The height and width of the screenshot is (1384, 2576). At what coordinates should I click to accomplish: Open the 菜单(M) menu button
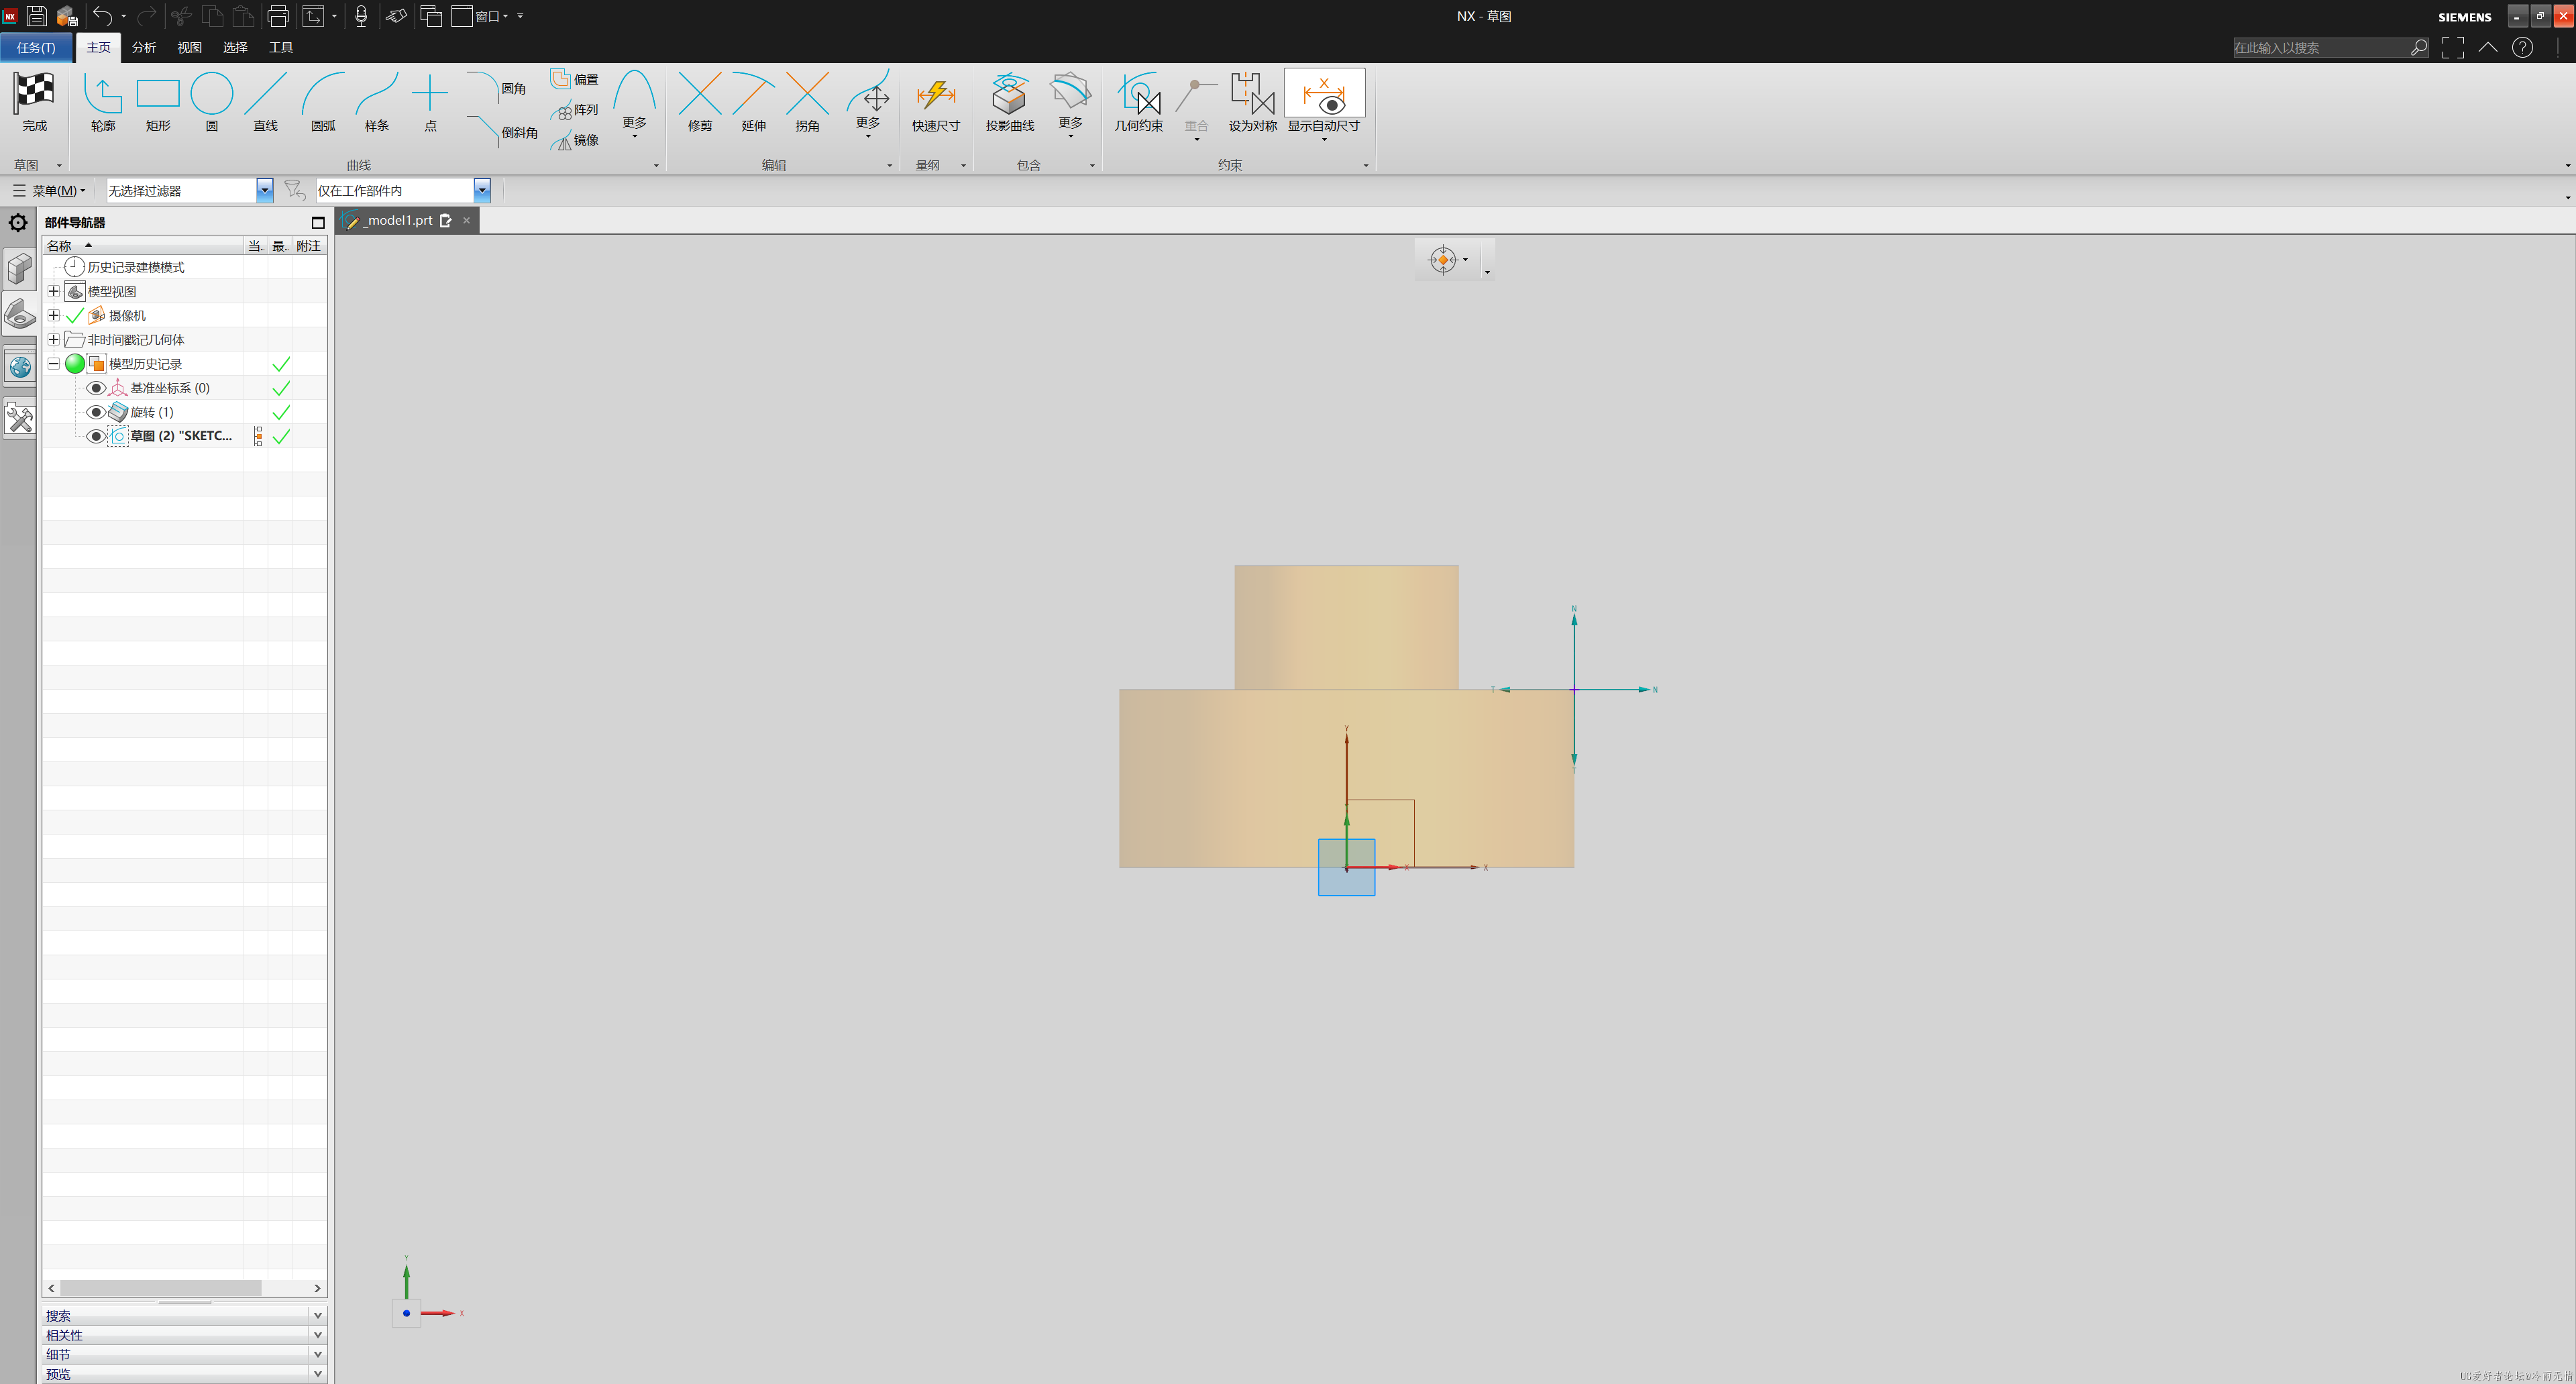49,190
